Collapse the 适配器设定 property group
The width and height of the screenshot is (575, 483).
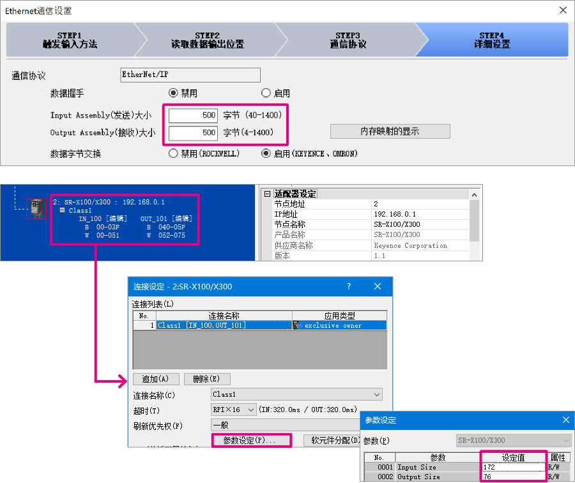[x=267, y=194]
